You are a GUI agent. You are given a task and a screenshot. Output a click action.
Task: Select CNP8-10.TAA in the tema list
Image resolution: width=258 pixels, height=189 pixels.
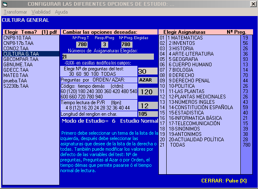click(x=31, y=38)
